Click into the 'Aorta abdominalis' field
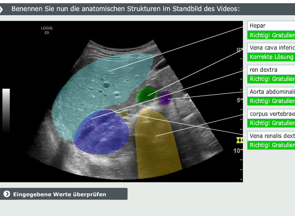Image resolution: width=295 pixels, height=216 pixels. point(271,91)
